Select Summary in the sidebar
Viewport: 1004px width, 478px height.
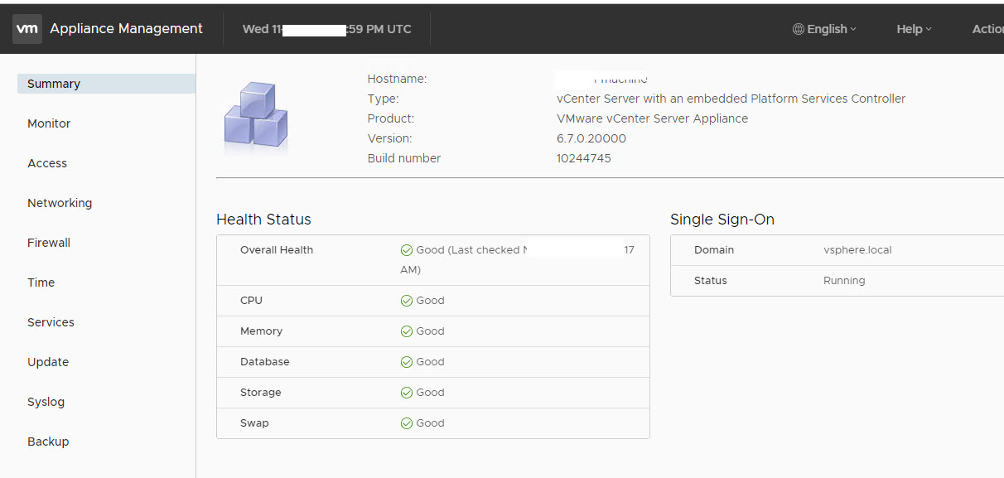[x=54, y=84]
